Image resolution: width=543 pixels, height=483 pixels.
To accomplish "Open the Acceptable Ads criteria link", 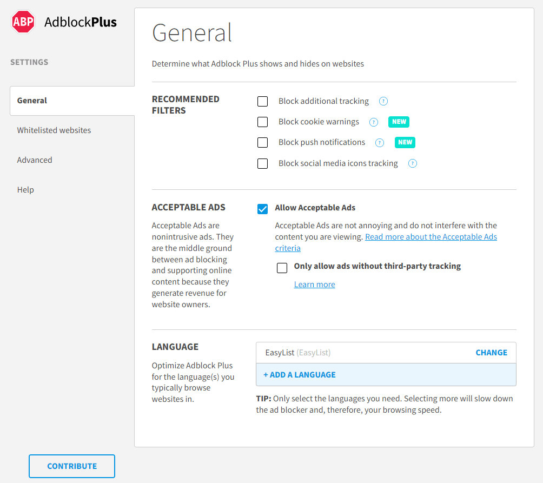I will coord(431,236).
